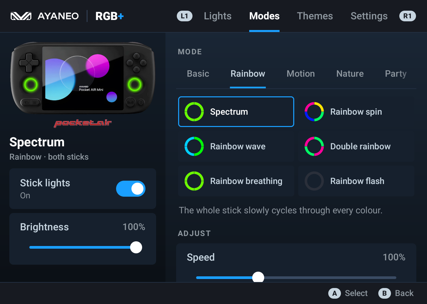Click the Rainbow flash dark ring icon
The width and height of the screenshot is (427, 304).
[314, 181]
